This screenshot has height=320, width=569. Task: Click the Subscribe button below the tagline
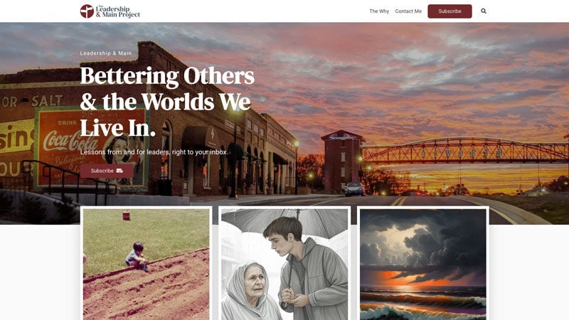pyautogui.click(x=107, y=171)
